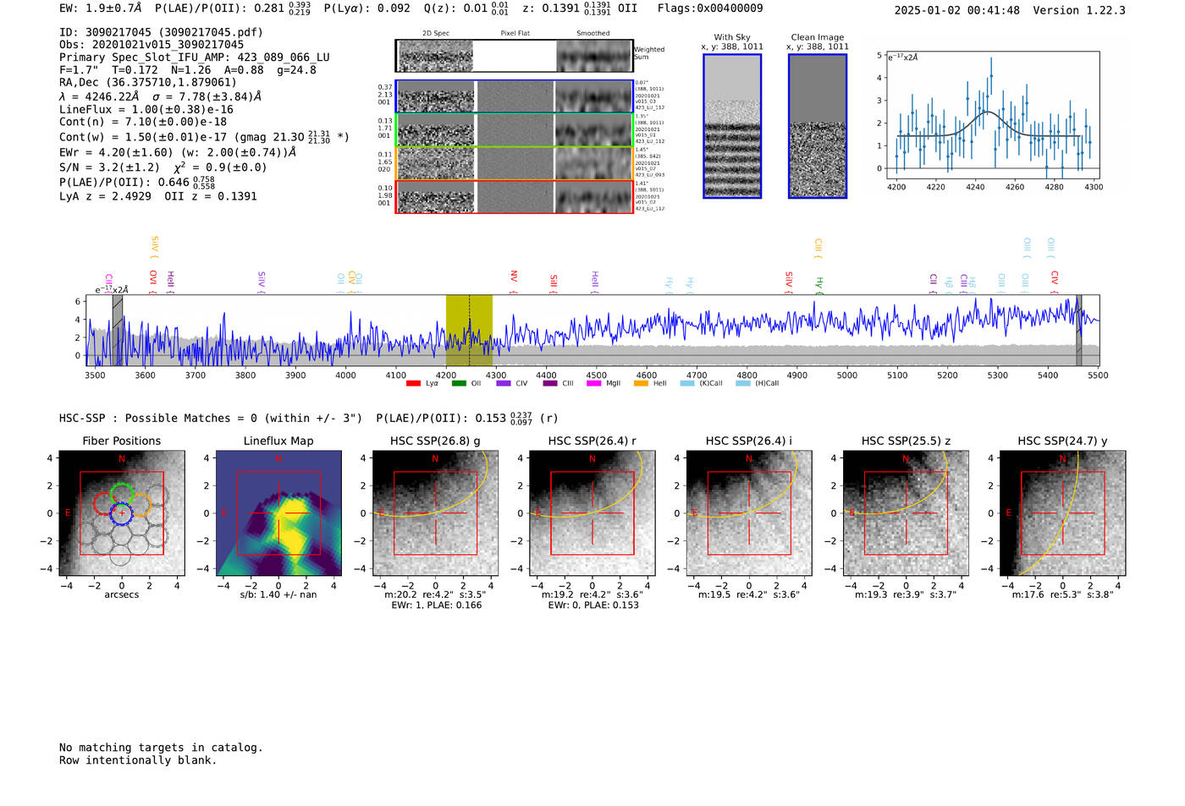Click the S/N = 3.2(±1.2) value
Viewport: 1185px width, 806px height.
(109, 167)
